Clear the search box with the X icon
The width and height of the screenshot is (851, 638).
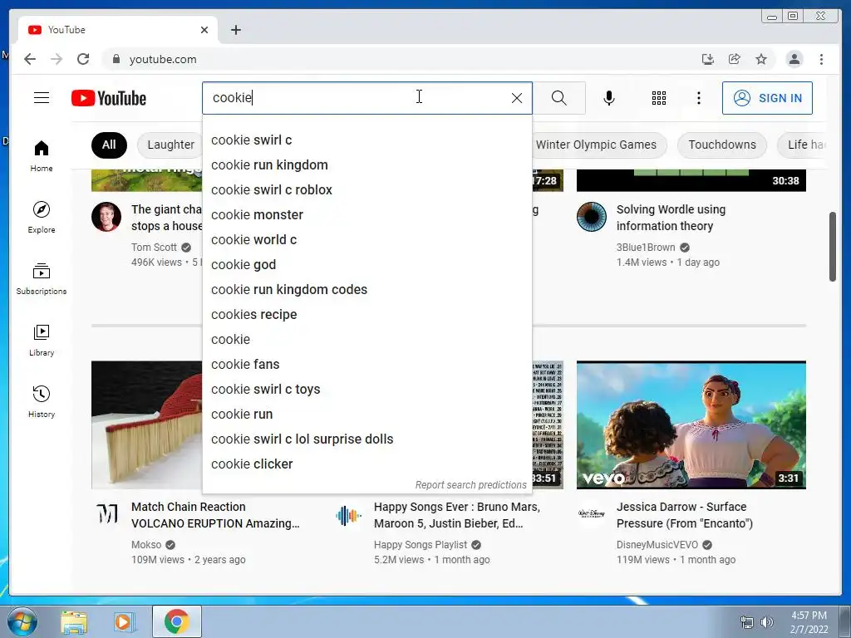tap(517, 98)
